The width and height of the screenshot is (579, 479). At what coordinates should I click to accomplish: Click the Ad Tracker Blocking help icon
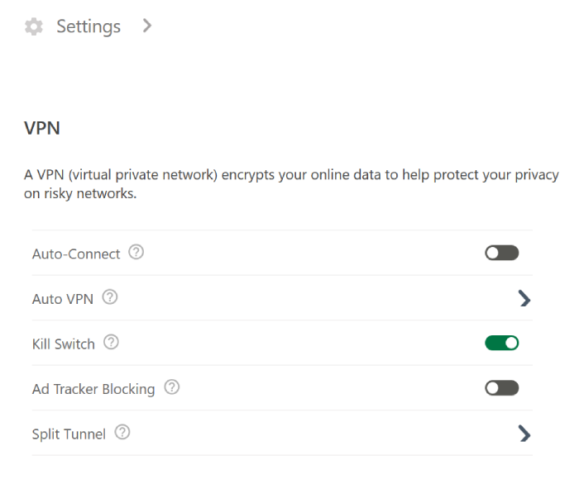(172, 387)
